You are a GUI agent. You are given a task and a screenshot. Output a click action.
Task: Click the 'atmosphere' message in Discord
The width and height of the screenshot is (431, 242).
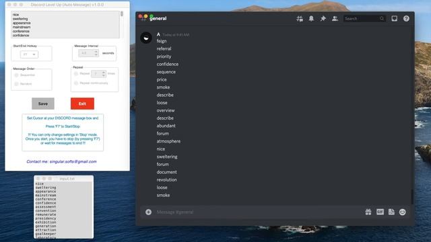[x=169, y=141]
